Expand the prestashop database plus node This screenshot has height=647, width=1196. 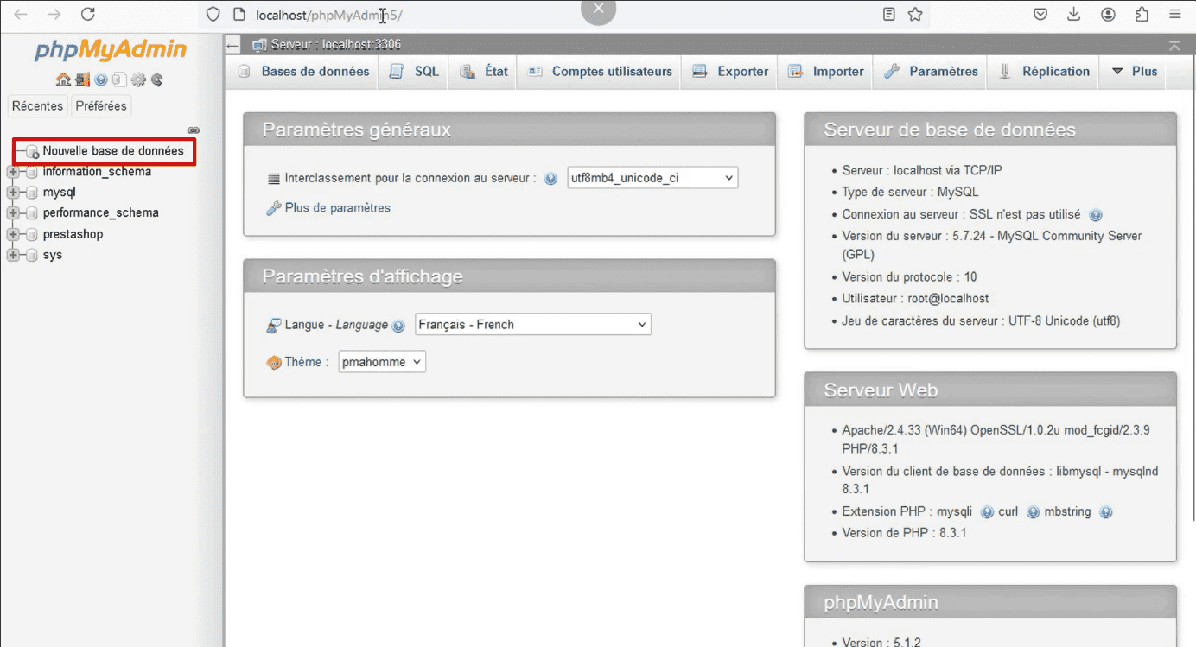coord(12,234)
